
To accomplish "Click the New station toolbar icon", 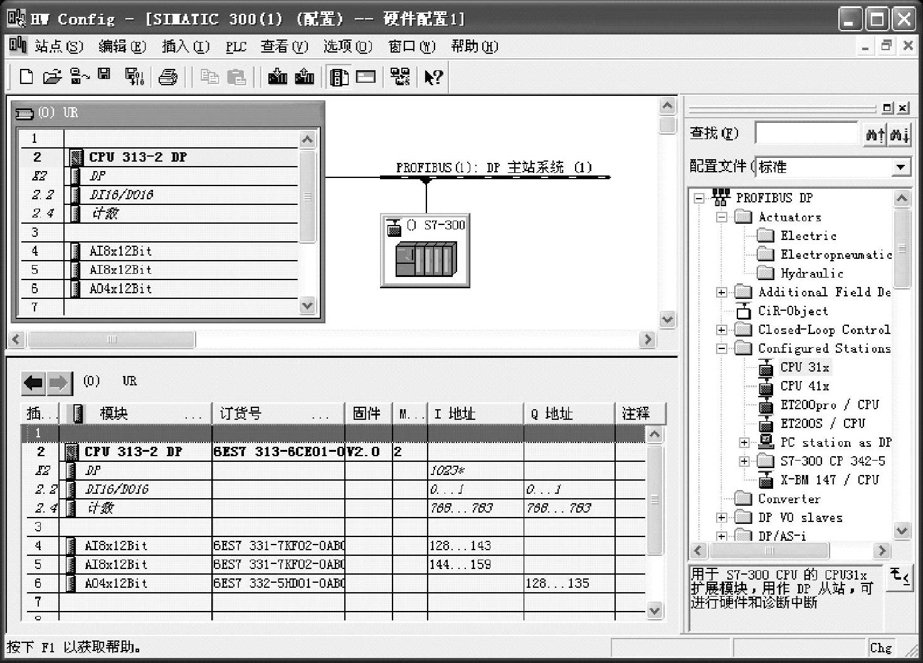I will (x=26, y=76).
